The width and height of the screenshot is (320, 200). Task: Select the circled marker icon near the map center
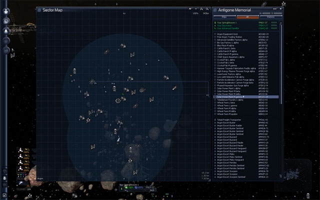tap(118, 100)
